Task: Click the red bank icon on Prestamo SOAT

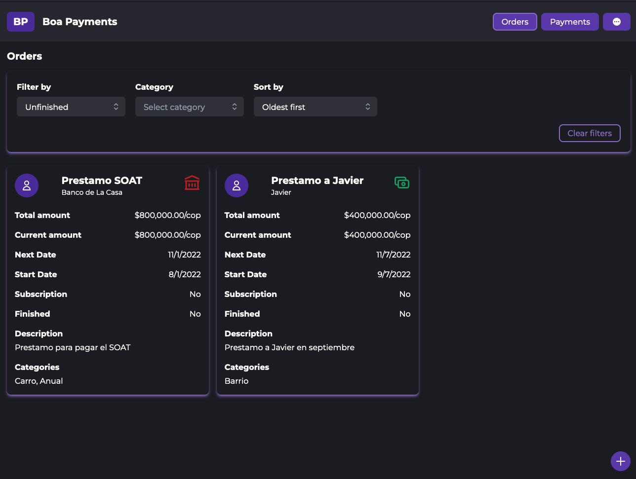Action: tap(192, 183)
